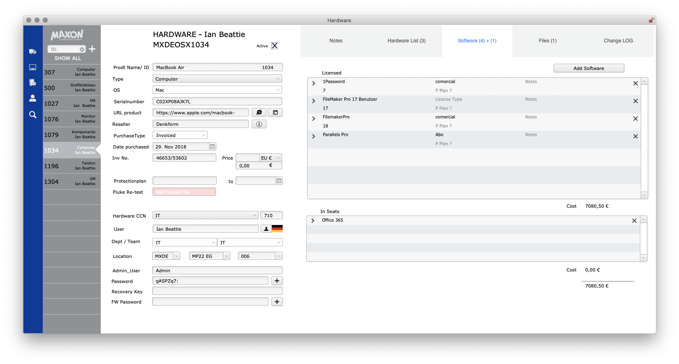
Task: Select hardware record 1027 VM
Action: pos(72,103)
